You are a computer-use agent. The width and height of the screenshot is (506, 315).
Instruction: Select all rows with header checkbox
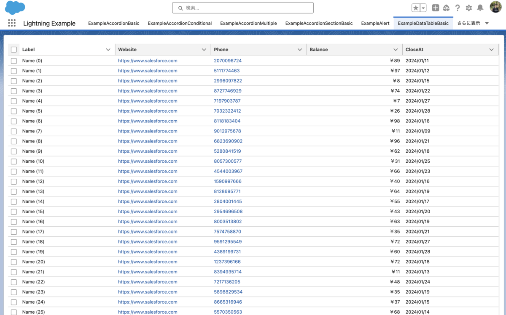13,49
